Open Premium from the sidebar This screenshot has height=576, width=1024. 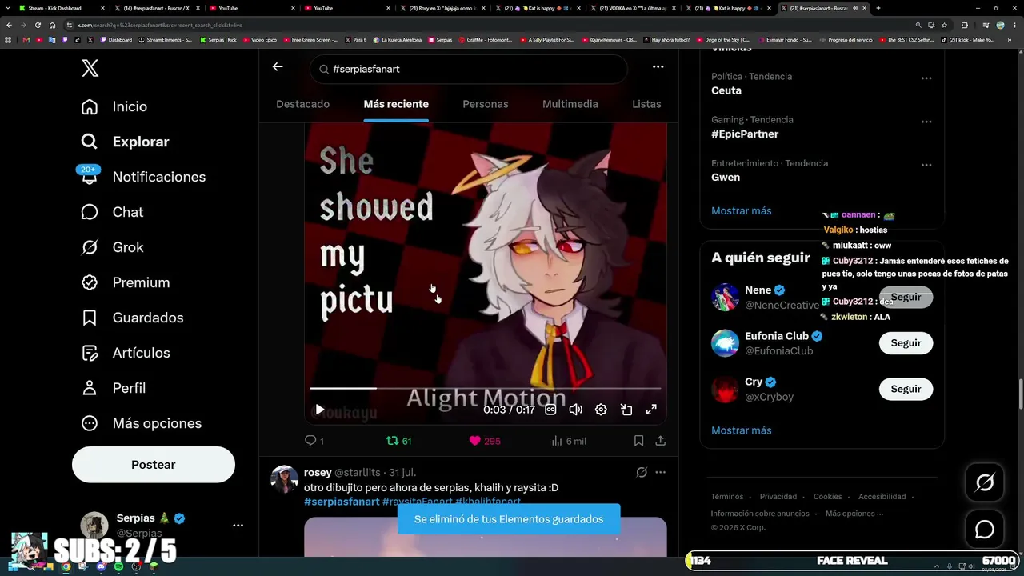125,282
